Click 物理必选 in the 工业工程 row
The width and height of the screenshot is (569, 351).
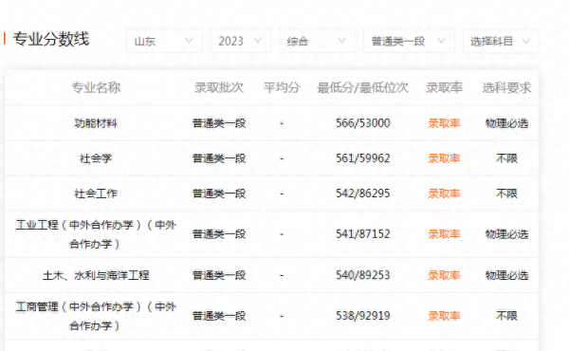(506, 234)
